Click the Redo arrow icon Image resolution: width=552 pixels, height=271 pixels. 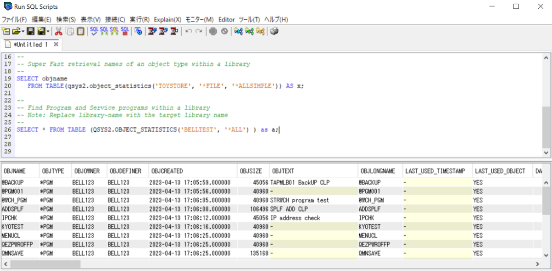199,31
